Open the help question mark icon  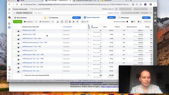tap(9, 76)
